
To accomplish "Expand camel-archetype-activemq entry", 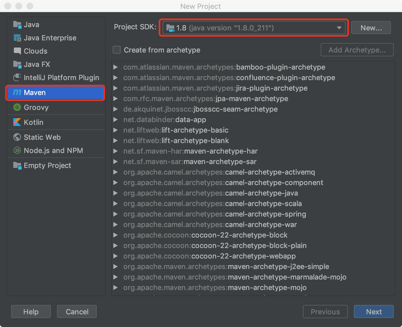I will pos(116,172).
